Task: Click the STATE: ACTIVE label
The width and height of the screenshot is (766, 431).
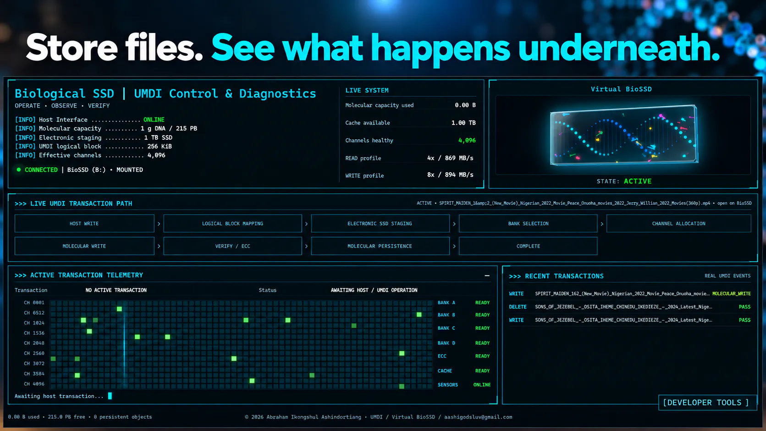Action: [624, 181]
